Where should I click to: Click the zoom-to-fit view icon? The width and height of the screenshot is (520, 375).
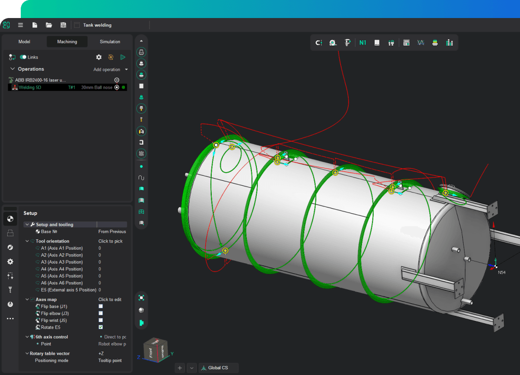pos(141,298)
